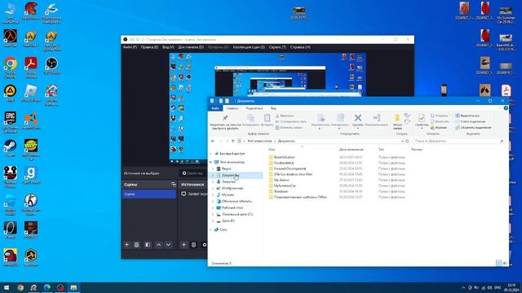Sort by the Дата изменения column header
Viewport: 522px width, 293px height.
352,150
